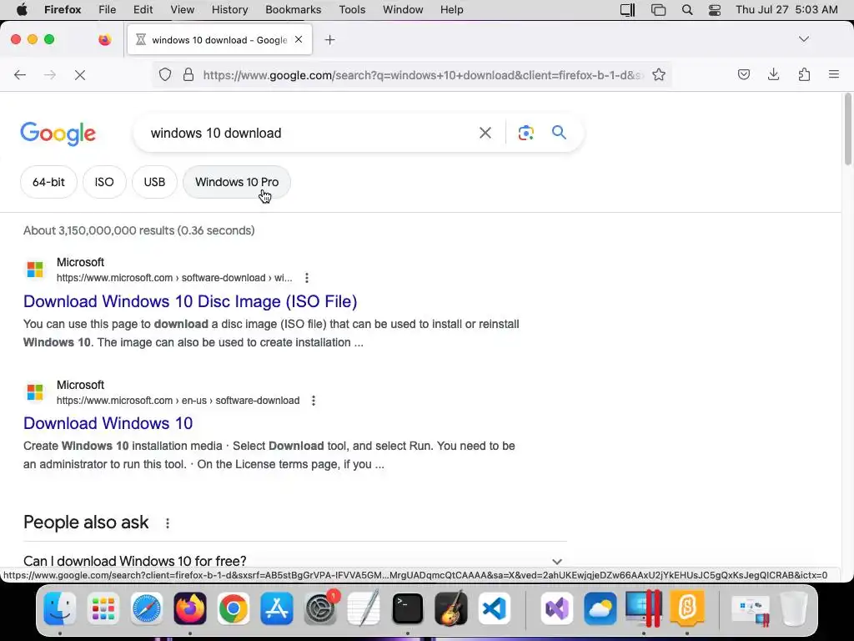Open the Download Windows 10 result link
Viewport: 854px width, 641px height.
[108, 423]
